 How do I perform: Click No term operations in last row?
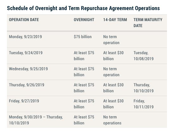click(112, 120)
